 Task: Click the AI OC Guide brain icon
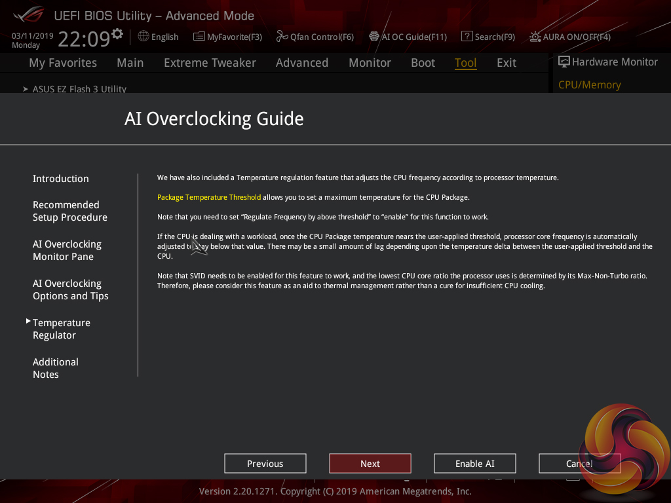click(x=374, y=37)
